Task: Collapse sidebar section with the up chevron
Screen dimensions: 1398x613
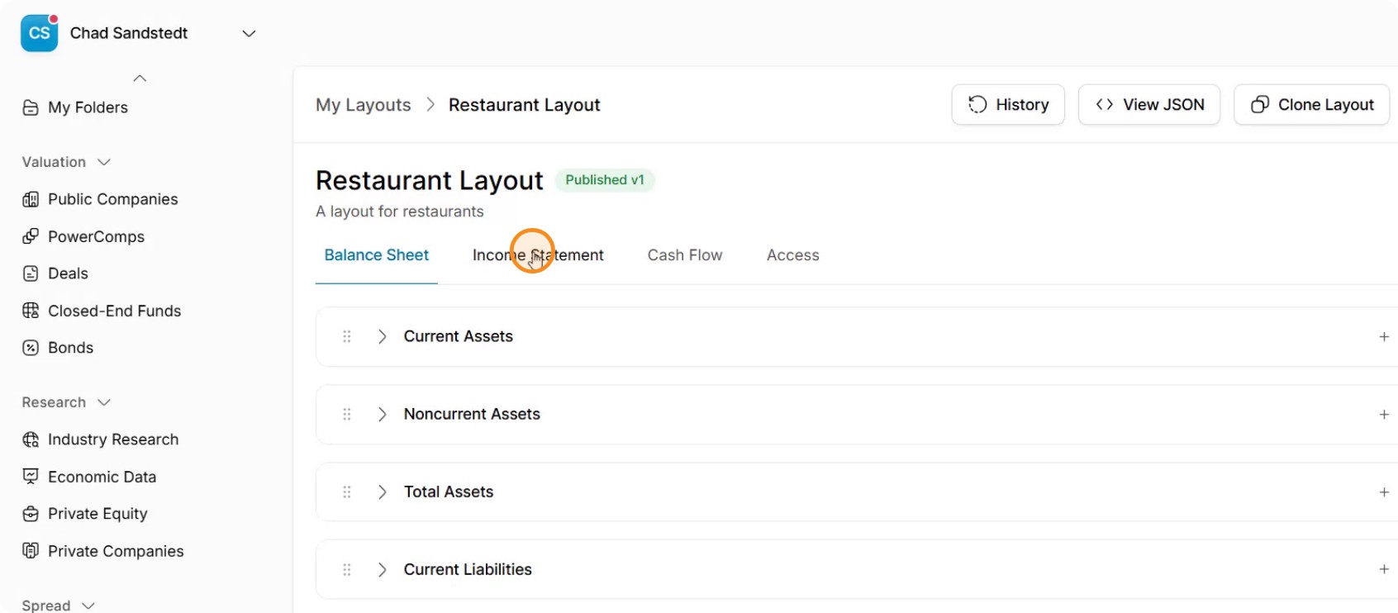Action: (140, 78)
